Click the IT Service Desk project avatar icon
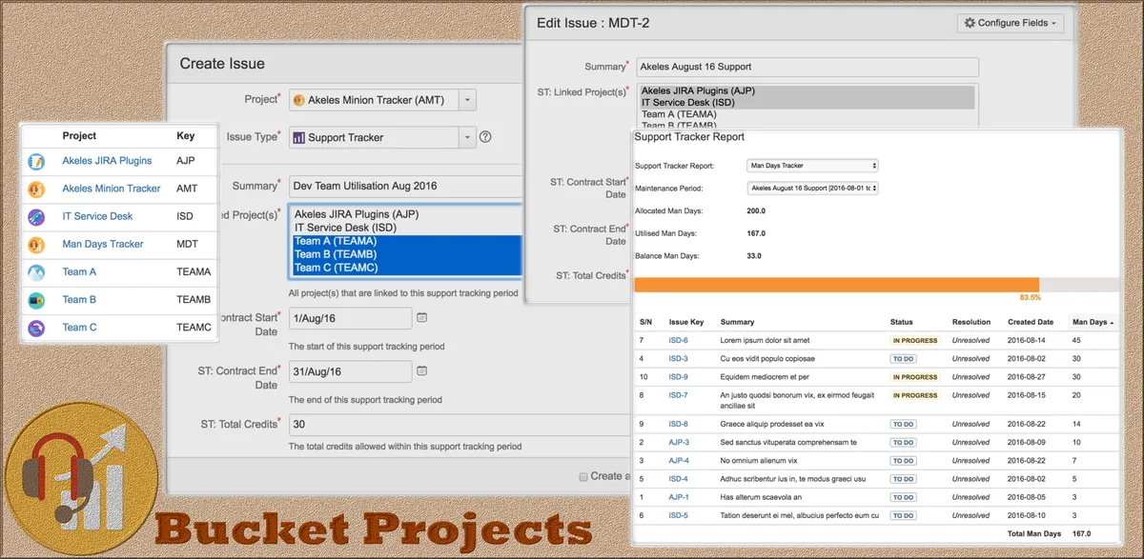The image size is (1144, 559). (37, 216)
